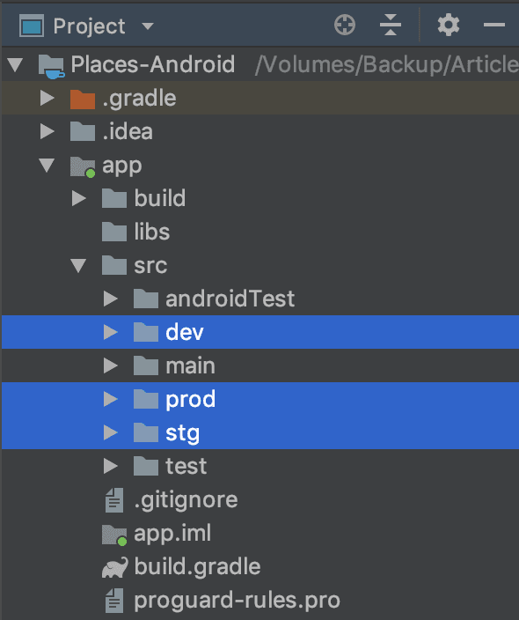
Task: Click the Project view window icon
Action: tap(32, 26)
